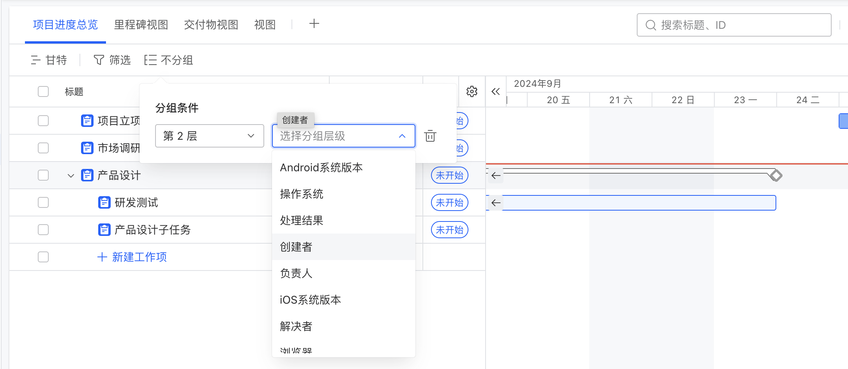Check the box for 产品设计子任务
This screenshot has height=369, width=848.
pos(43,230)
